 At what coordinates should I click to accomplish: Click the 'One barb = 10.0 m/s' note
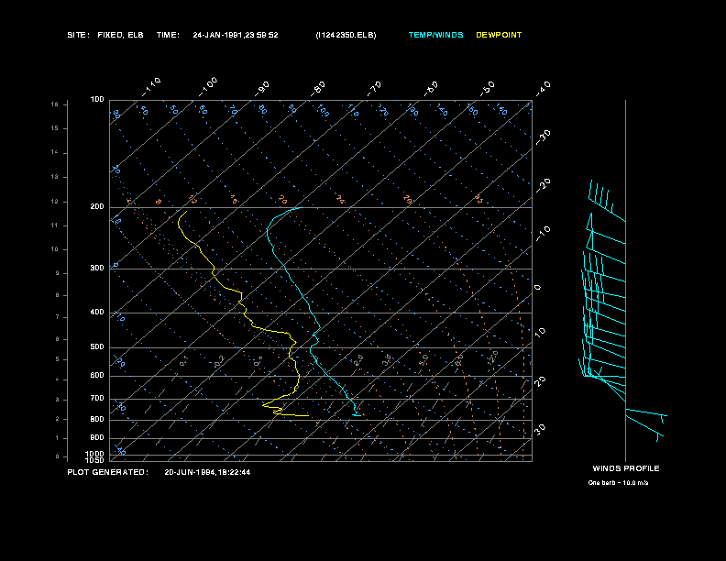pyautogui.click(x=618, y=483)
